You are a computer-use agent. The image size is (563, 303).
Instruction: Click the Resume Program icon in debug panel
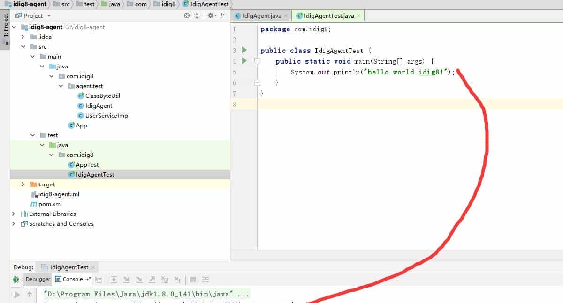pos(16,295)
